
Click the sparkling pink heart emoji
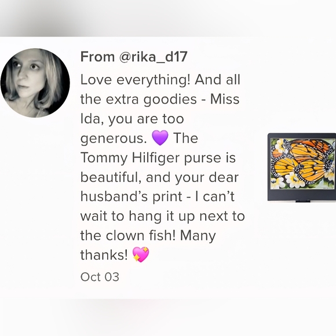coord(141,254)
